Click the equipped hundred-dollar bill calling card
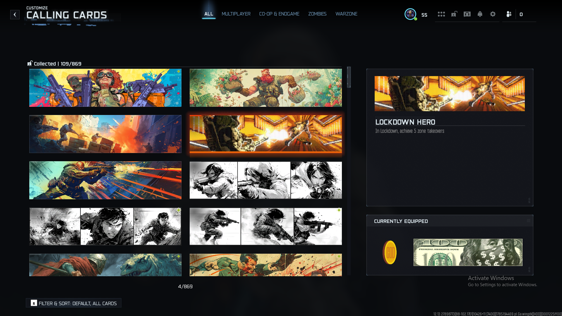 pos(468,253)
